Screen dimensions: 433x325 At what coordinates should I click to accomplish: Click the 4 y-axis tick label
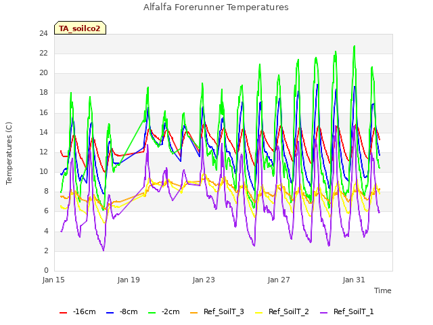[x=46, y=231]
